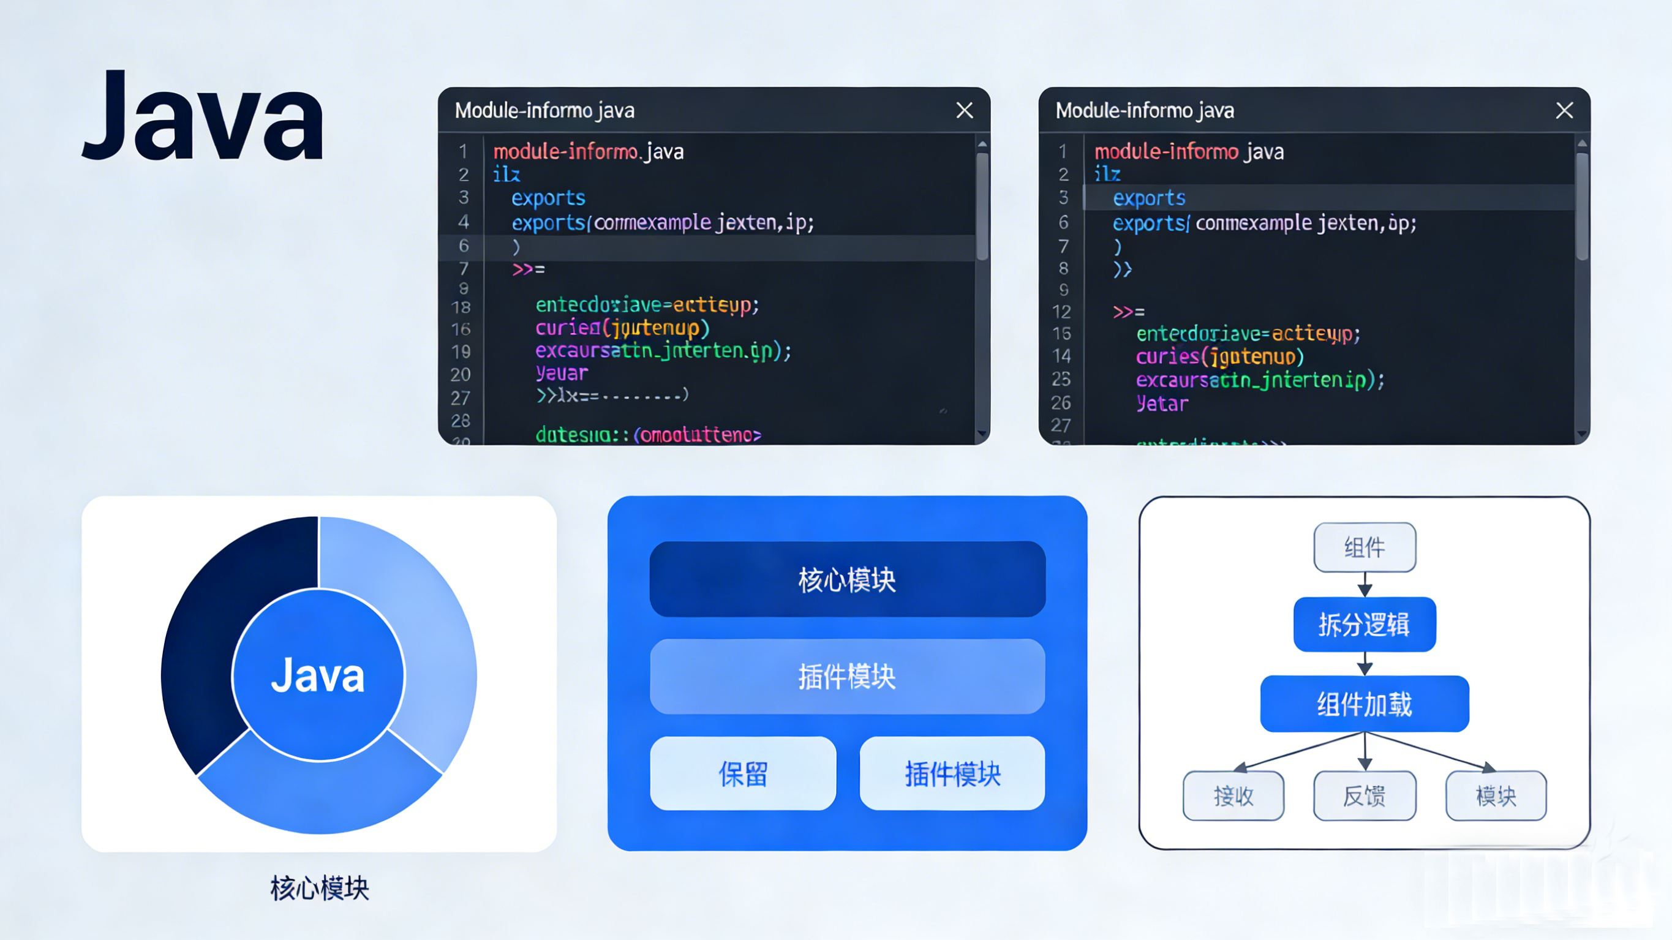Image resolution: width=1672 pixels, height=940 pixels.
Task: Close the left Module-informo java window
Action: (965, 110)
